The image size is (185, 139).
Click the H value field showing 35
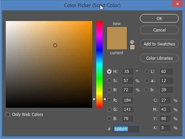128,71
